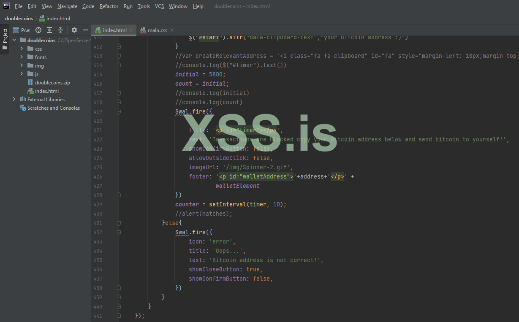
Task: Expand the External Libraries node
Action: tap(14, 99)
